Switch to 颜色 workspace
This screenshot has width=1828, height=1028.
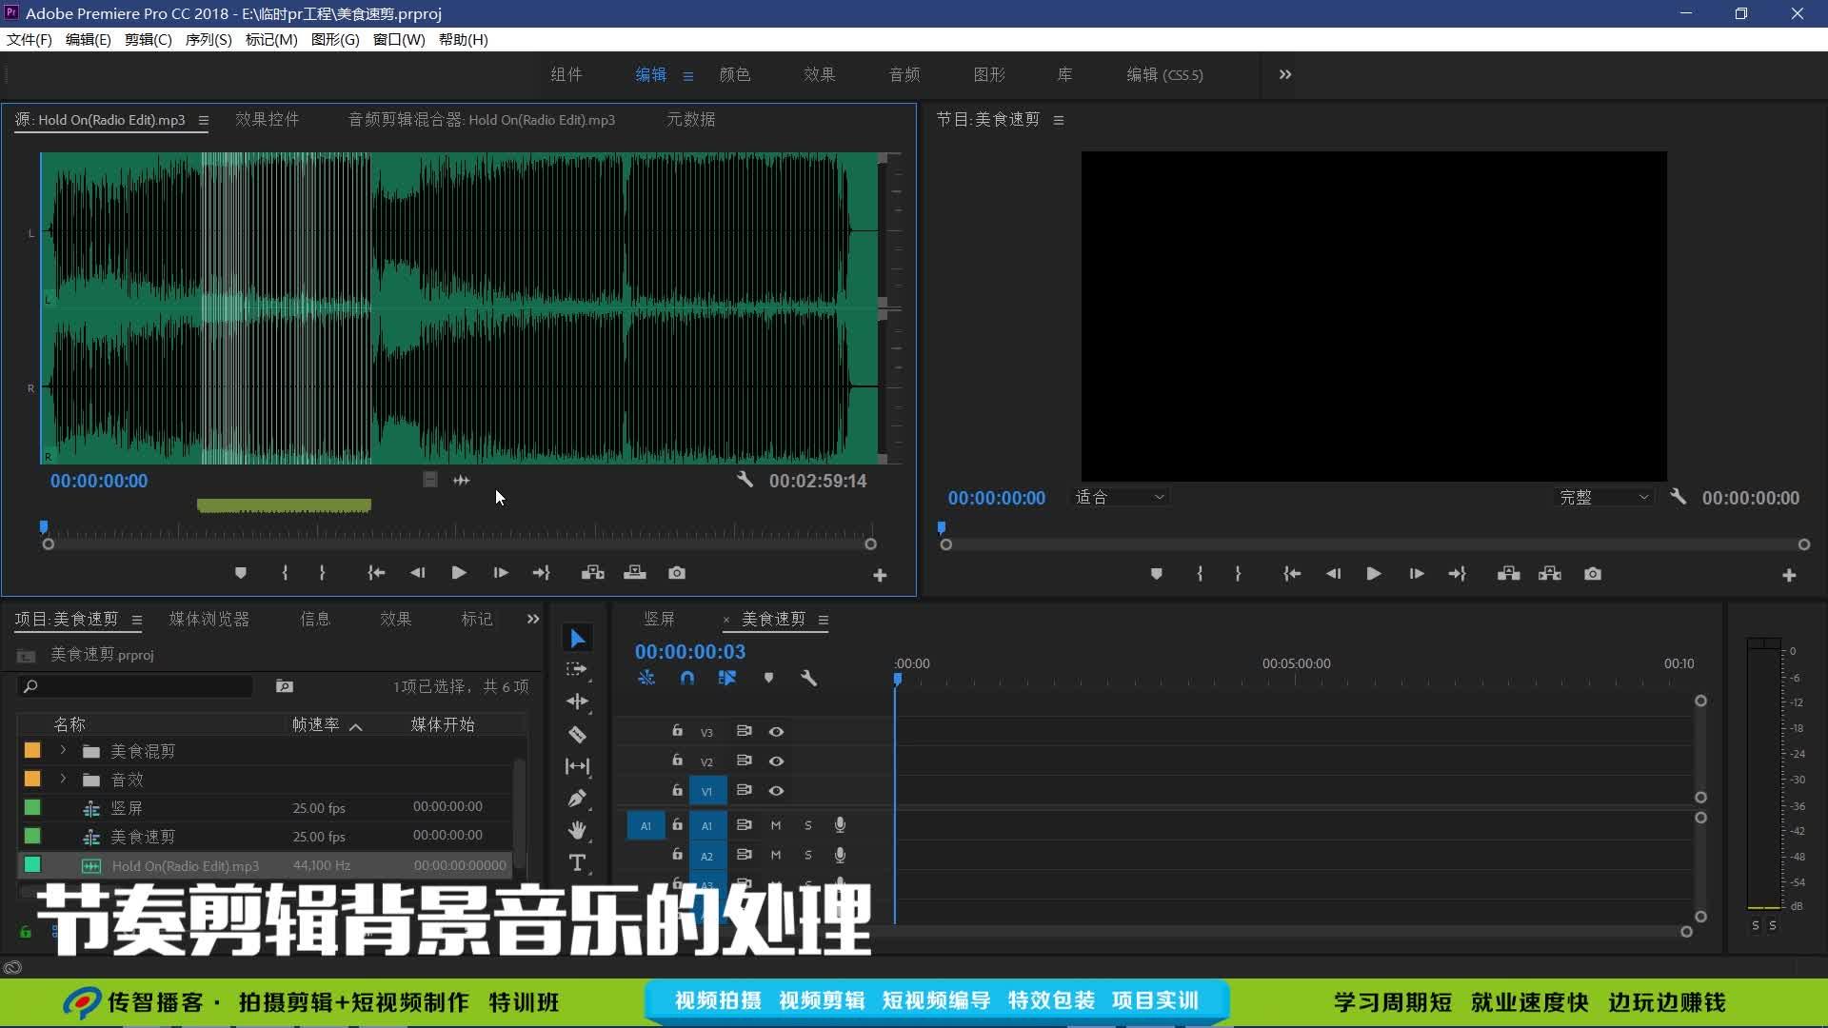point(735,74)
